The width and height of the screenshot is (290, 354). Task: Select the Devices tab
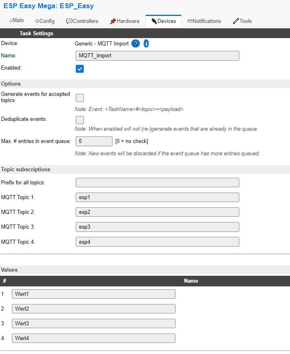pos(164,21)
